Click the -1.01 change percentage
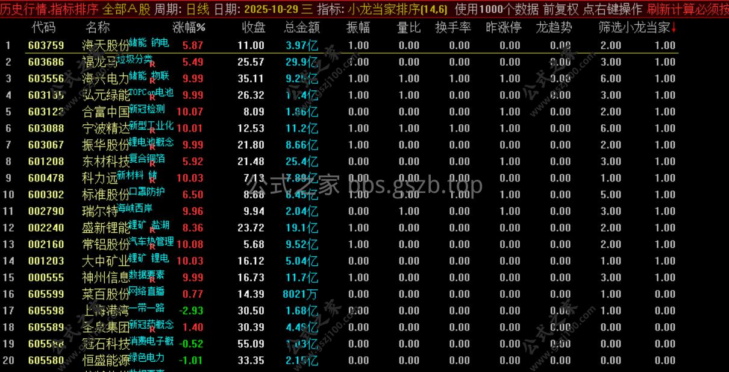This screenshot has width=729, height=372. [x=191, y=361]
